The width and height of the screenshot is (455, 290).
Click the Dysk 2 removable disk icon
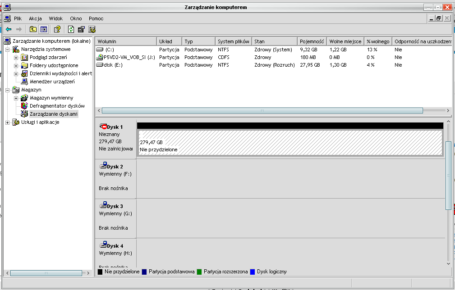103,165
